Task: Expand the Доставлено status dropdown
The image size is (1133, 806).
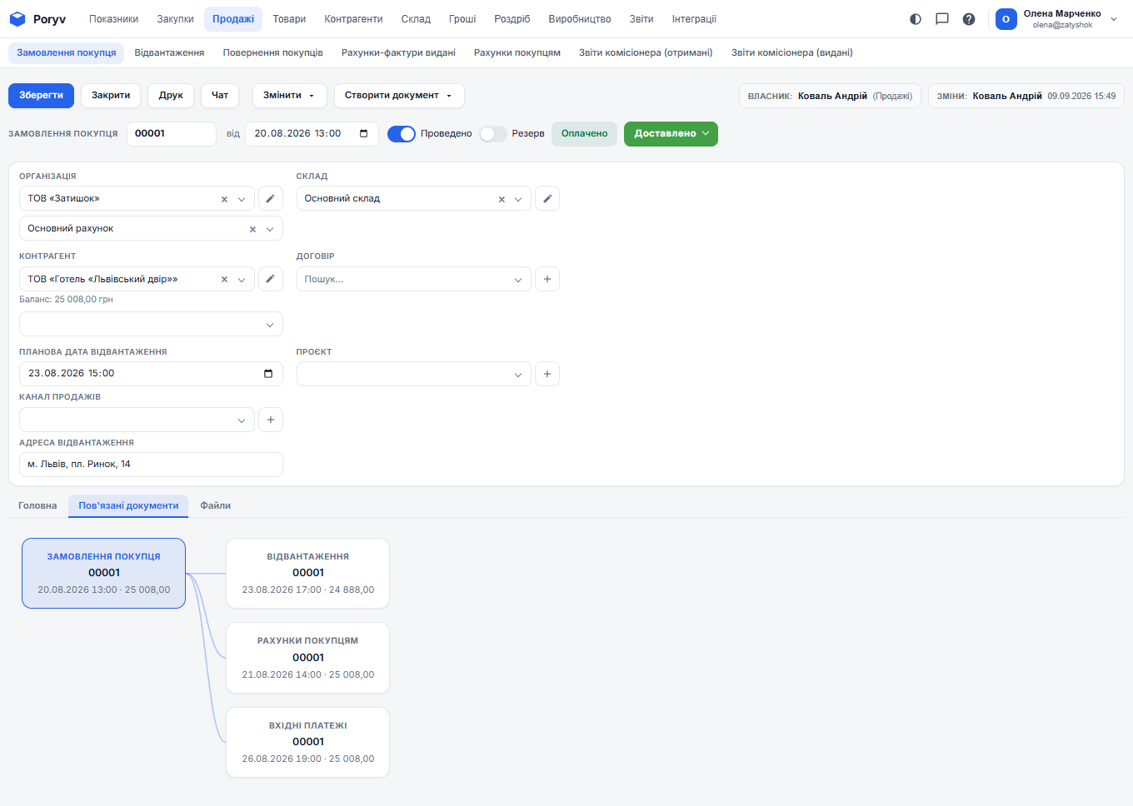Action: point(671,134)
